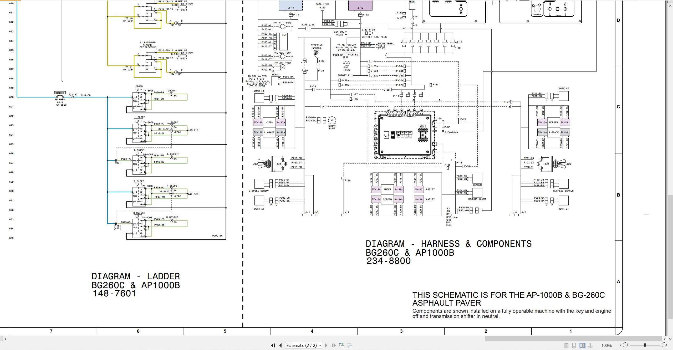Click the 'AUGER' valve block label
Image resolution: width=673 pixels, height=350 pixels.
(x=387, y=189)
